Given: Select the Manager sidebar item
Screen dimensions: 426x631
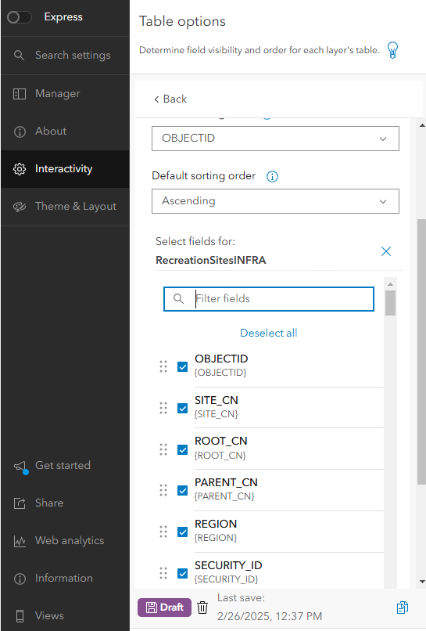Looking at the screenshot, I should (x=65, y=94).
